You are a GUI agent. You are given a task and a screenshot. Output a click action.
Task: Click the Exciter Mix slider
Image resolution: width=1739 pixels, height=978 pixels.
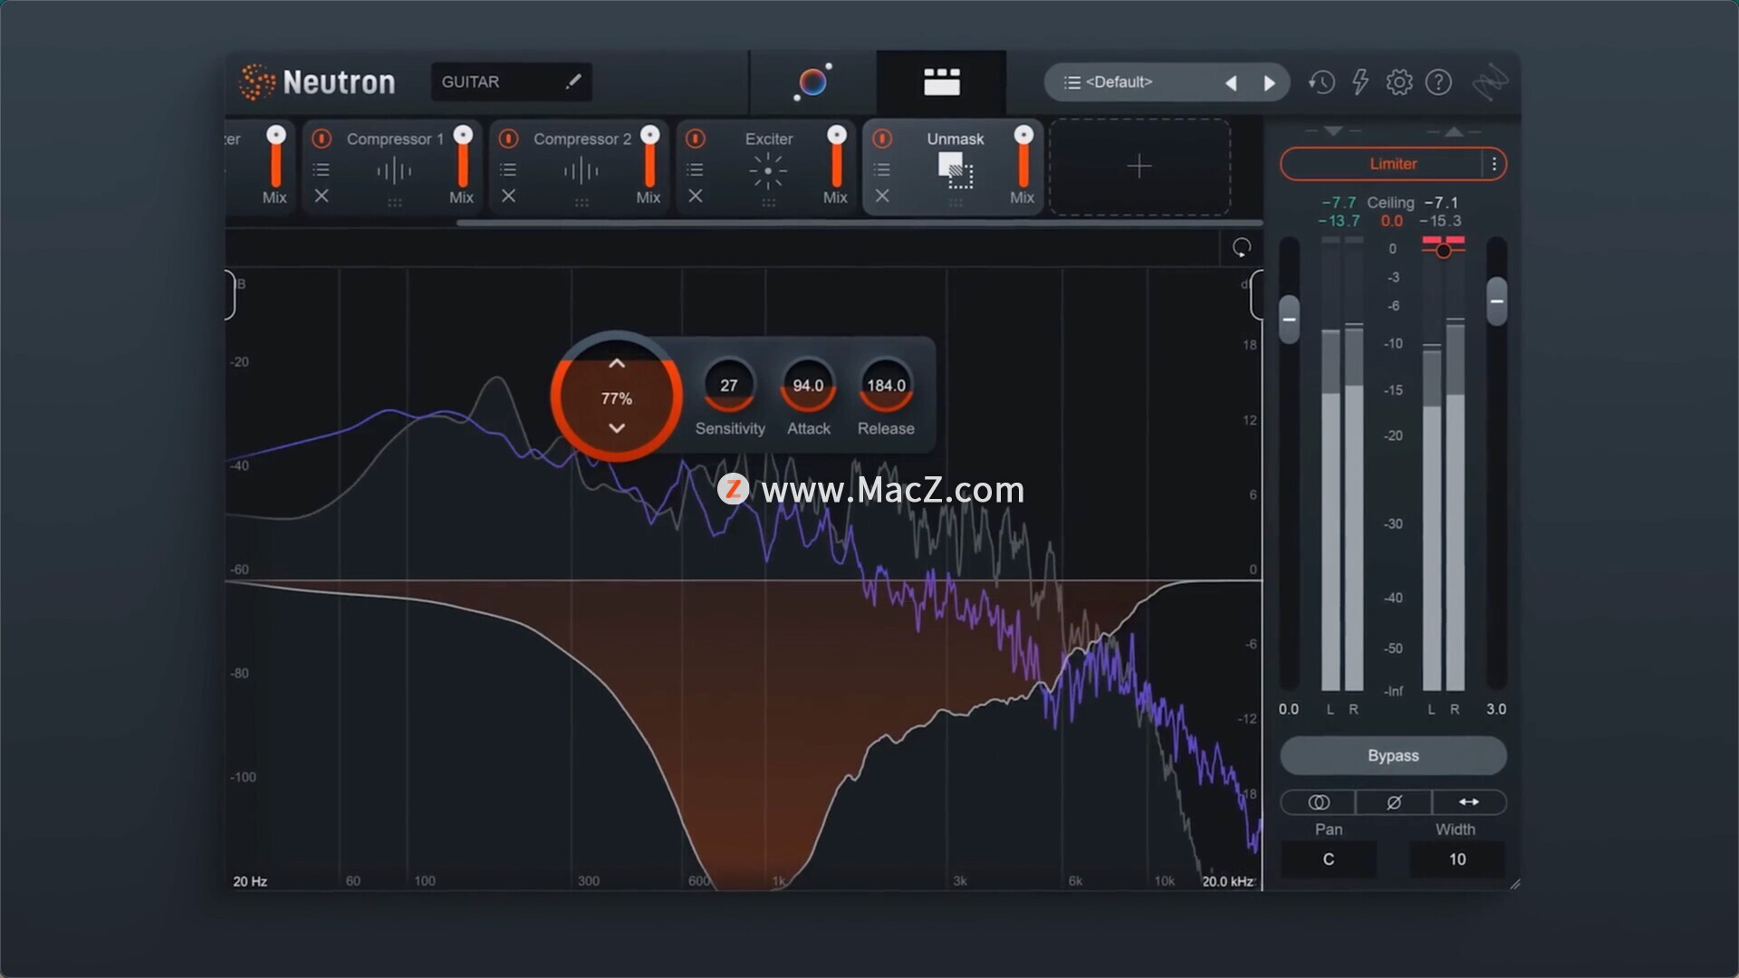837,158
